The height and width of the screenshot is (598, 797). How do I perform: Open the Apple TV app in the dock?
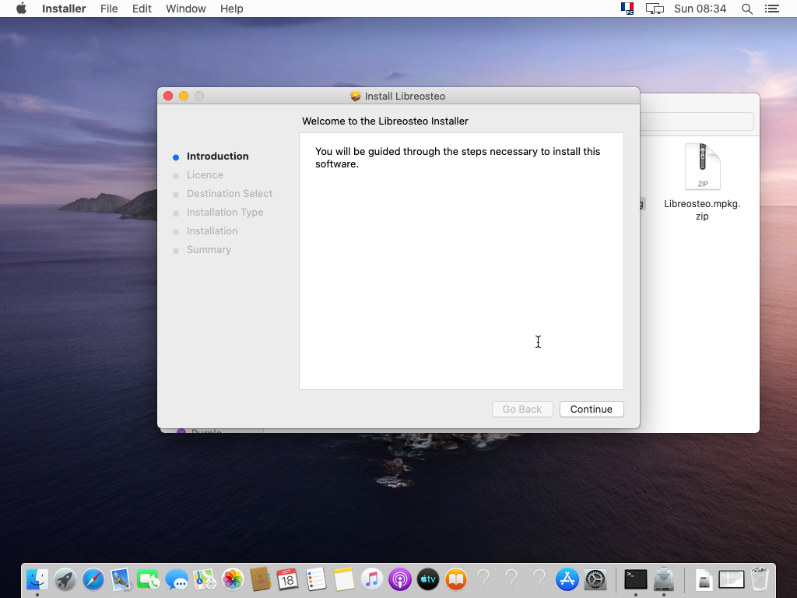(427, 579)
